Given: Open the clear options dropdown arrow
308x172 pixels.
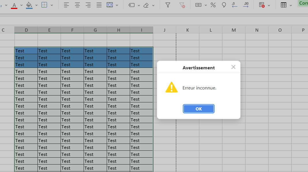Looking at the screenshot, I should tap(153, 5).
